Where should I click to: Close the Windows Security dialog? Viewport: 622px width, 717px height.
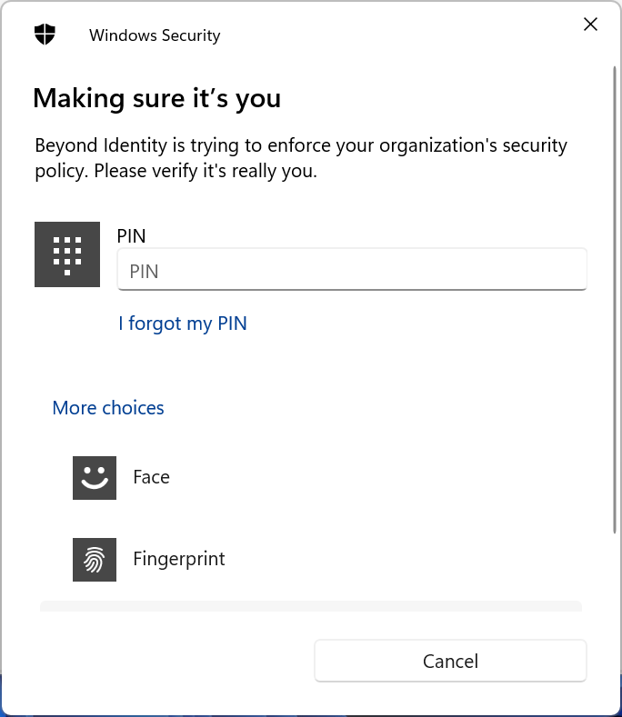click(x=590, y=25)
